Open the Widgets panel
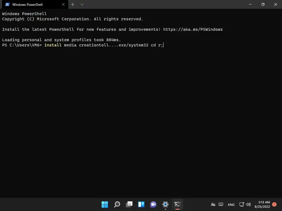The image size is (282, 211). click(141, 204)
